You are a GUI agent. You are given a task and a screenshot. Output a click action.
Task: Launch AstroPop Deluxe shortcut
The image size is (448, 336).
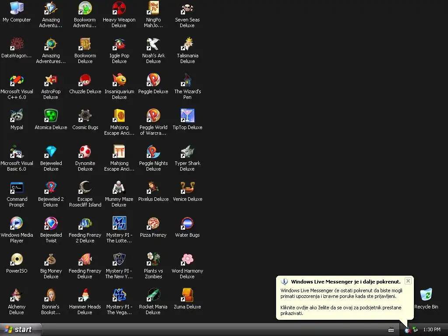pos(51,80)
